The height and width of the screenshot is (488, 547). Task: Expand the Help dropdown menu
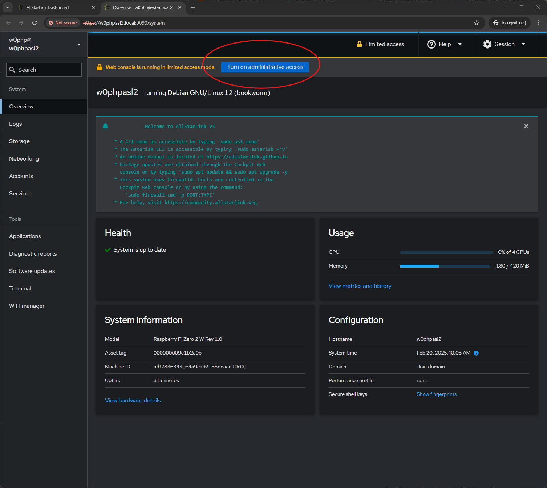point(445,44)
